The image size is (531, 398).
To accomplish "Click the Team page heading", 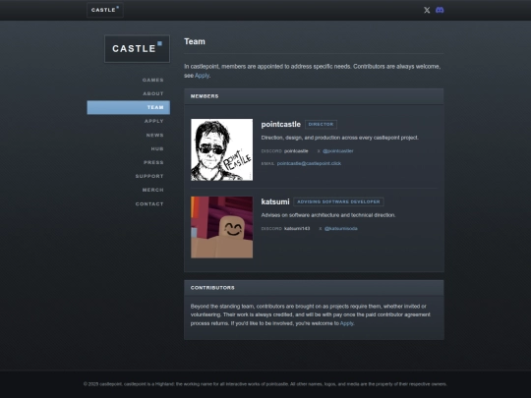I will click(x=195, y=41).
